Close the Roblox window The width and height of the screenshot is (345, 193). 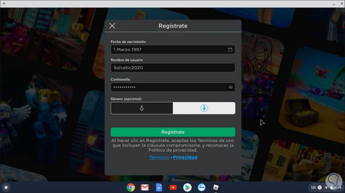tap(342, 4)
